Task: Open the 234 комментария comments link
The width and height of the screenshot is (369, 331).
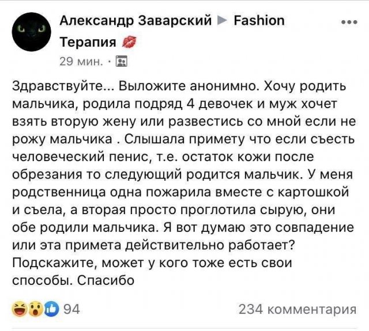Action: tap(297, 310)
